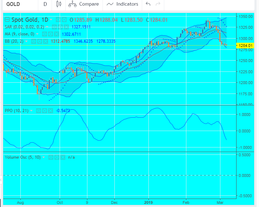The height and width of the screenshot is (207, 259).
Task: Collapse the legend with the minus box
Action: coord(7,20)
